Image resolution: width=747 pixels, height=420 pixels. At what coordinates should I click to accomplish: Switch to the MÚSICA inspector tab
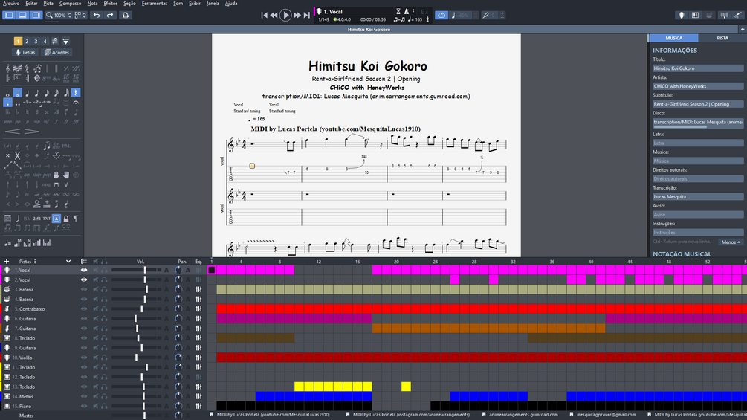pos(673,38)
